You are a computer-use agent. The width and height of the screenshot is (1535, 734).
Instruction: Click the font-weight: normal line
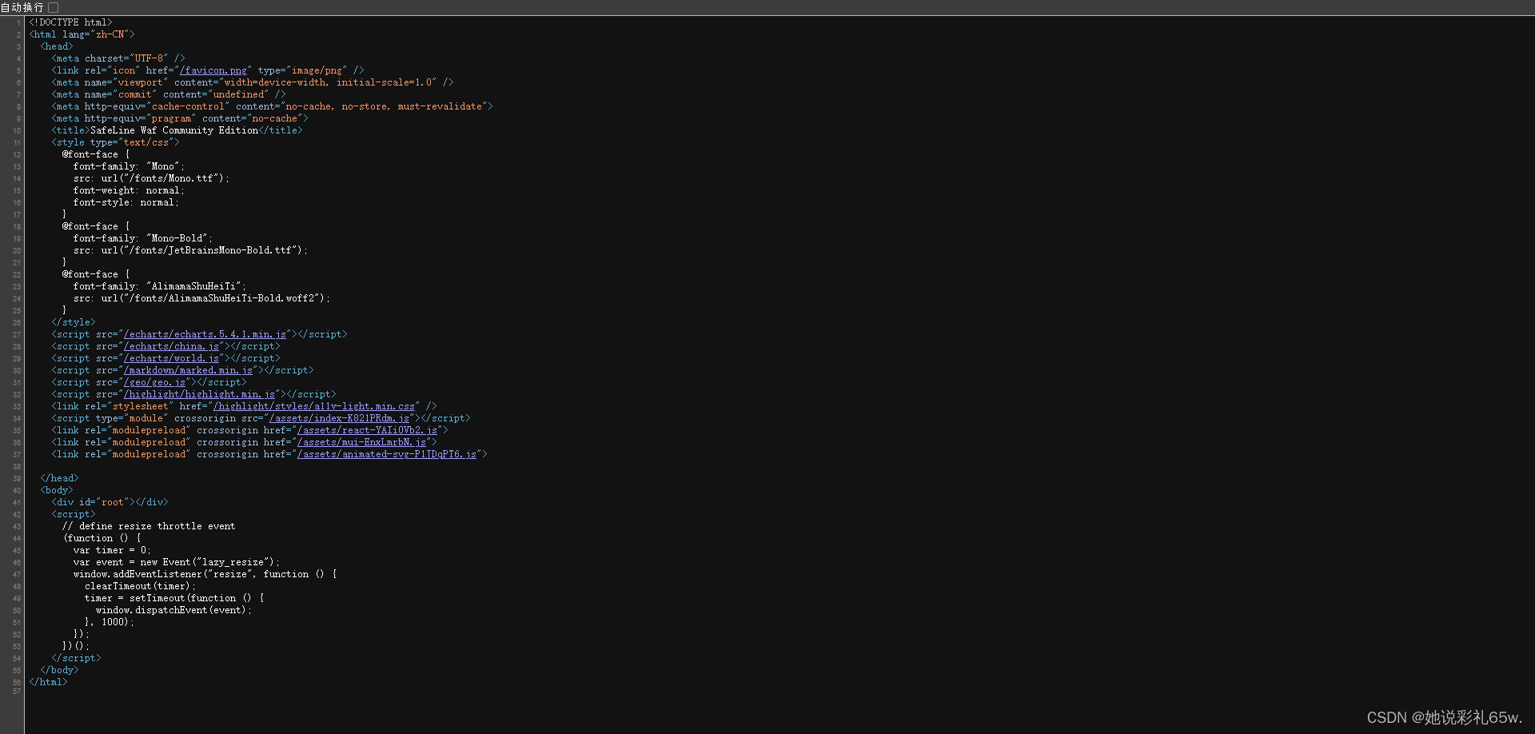point(129,190)
